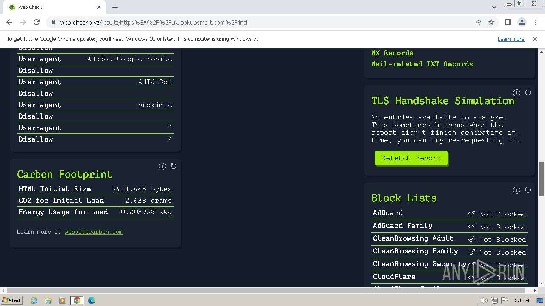The image size is (545, 306).
Task: Open Chrome side panel
Action: tap(508, 22)
